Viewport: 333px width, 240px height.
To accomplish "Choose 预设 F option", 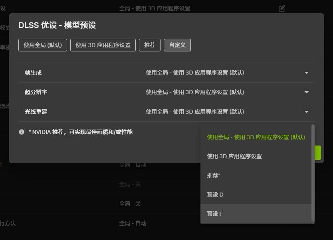I will 256,214.
